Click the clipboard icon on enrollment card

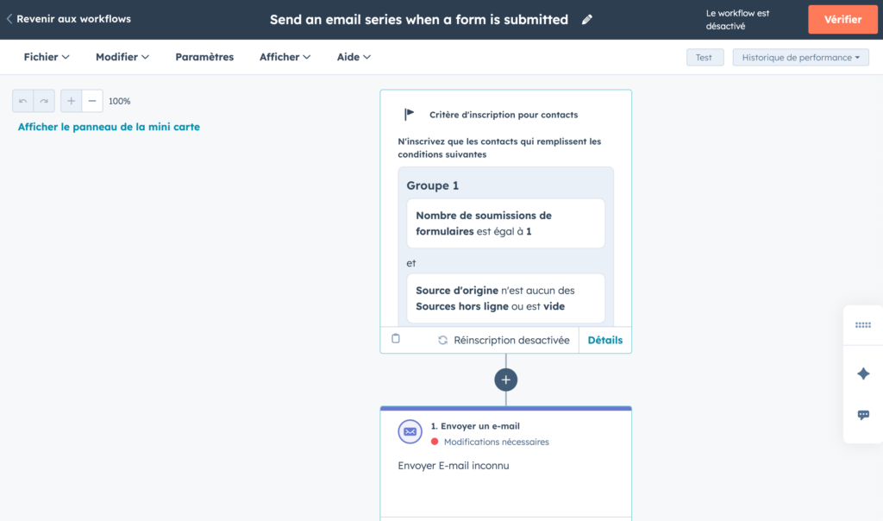tap(396, 339)
